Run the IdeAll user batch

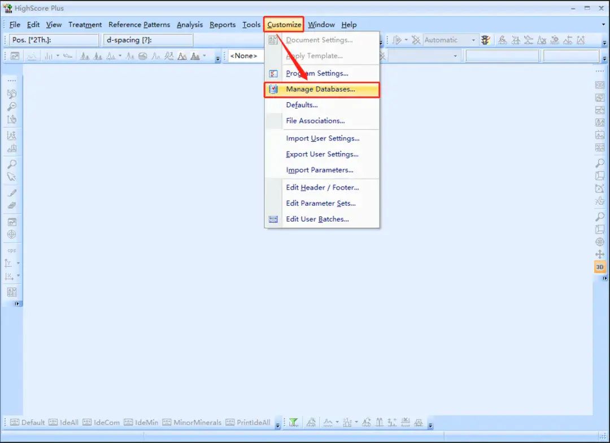63,422
